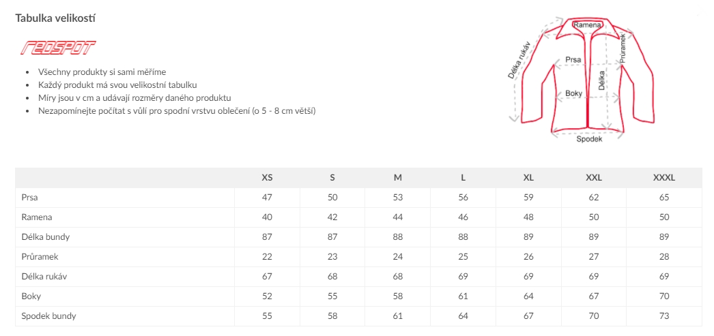The height and width of the screenshot is (336, 714).
Task: Click the Průramek row label
Action: (40, 257)
